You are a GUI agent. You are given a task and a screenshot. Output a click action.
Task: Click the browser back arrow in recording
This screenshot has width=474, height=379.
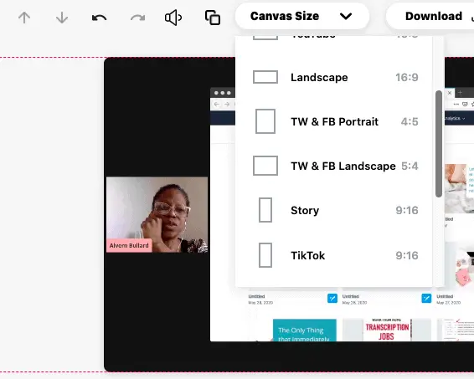tap(216, 105)
